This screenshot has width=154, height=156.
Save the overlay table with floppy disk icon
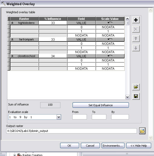click(x=136, y=96)
